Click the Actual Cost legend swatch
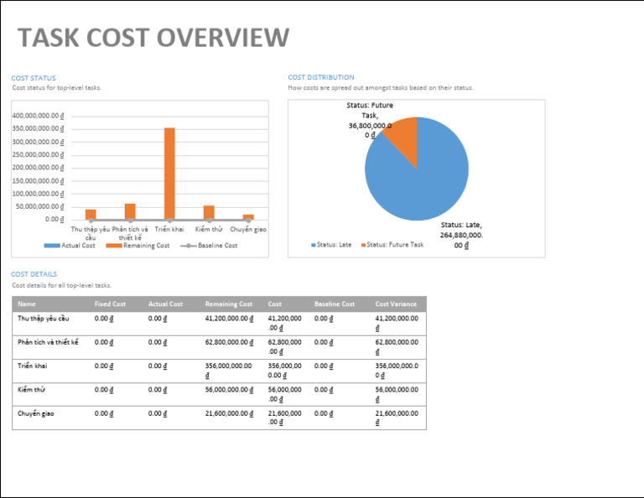This screenshot has width=644, height=498. (52, 246)
